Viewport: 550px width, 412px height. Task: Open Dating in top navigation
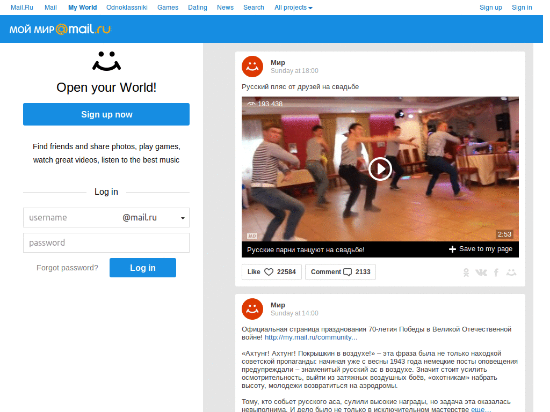[x=198, y=8]
